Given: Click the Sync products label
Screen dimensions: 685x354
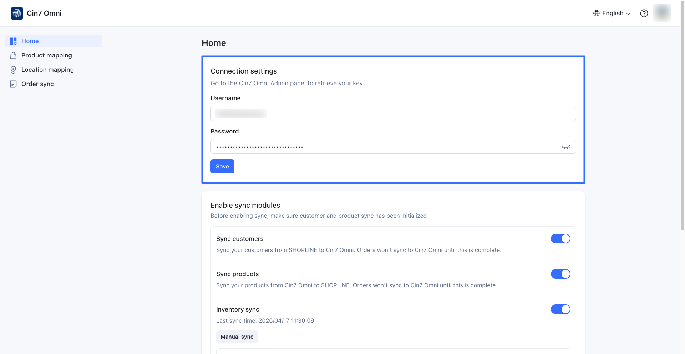Looking at the screenshot, I should tap(237, 274).
